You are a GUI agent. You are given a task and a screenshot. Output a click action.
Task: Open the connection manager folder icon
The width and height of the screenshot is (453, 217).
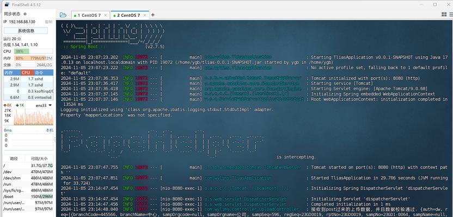[63, 15]
